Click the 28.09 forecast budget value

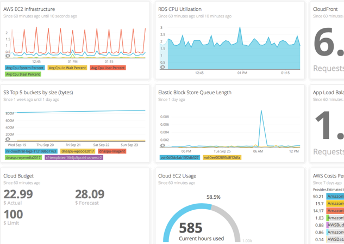[x=90, y=194]
